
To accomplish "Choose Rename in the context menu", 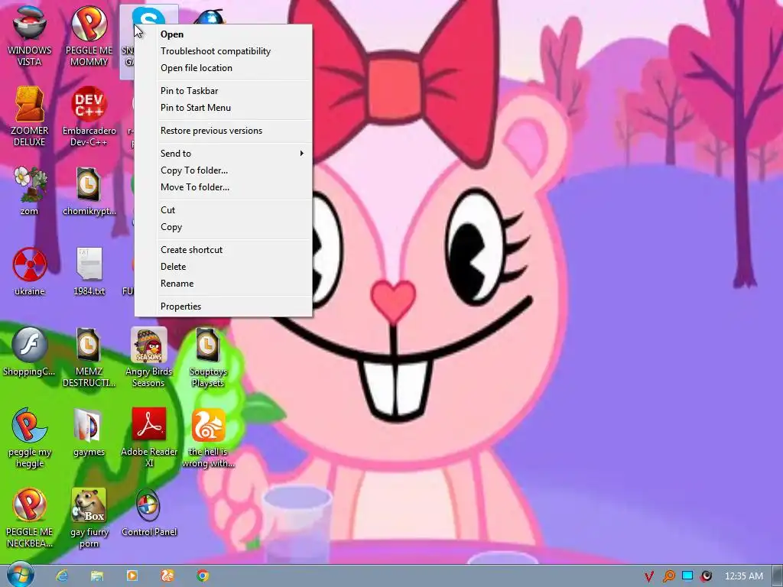I will pyautogui.click(x=223, y=283).
